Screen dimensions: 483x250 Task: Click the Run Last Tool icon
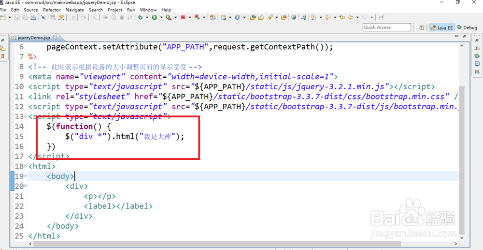(169, 17)
